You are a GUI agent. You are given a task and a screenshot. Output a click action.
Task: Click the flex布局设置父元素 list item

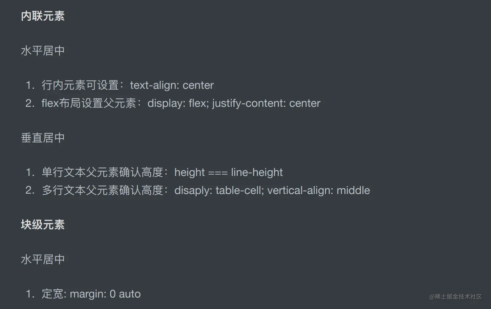(173, 103)
